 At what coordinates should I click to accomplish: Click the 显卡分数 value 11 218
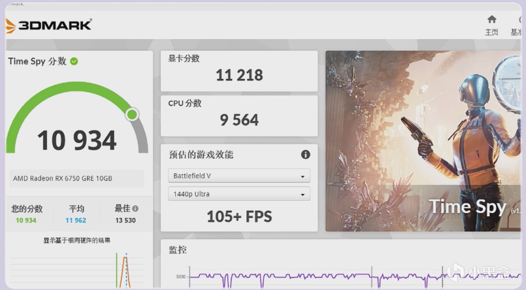239,75
